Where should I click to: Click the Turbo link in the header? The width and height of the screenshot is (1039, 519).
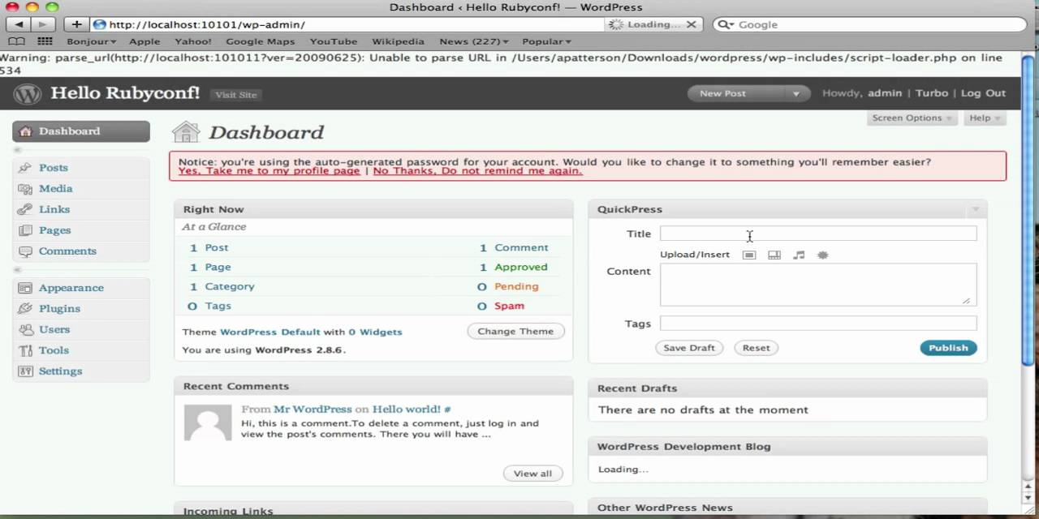coord(932,93)
